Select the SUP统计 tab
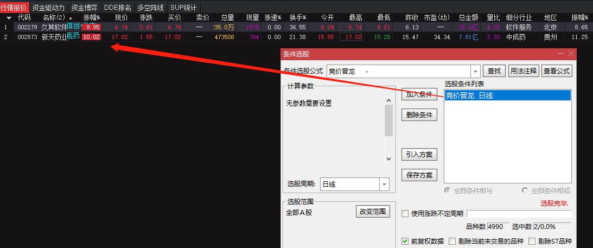Image resolution: width=593 pixels, height=248 pixels. [183, 7]
